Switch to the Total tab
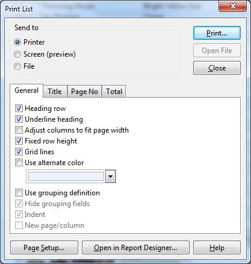The width and height of the screenshot is (251, 264). 114,92
